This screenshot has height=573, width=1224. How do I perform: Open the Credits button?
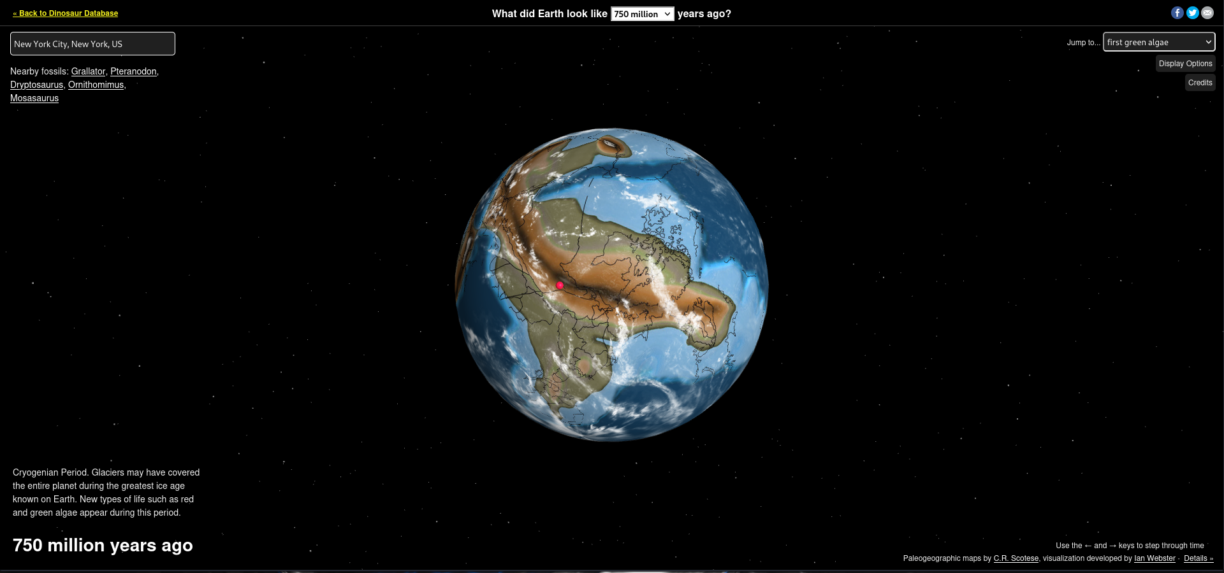(x=1200, y=83)
